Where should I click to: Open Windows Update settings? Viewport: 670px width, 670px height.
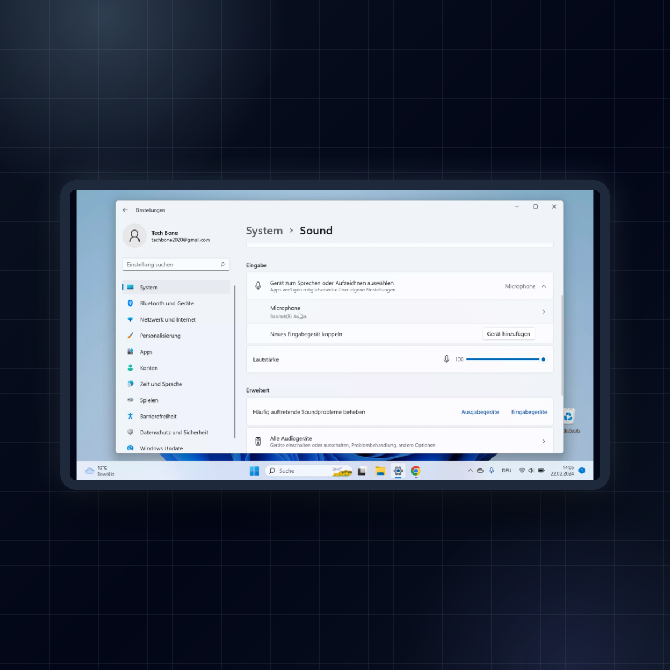pyautogui.click(x=176, y=448)
